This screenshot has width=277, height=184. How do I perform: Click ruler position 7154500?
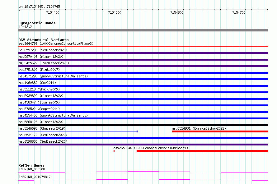[115, 12]
